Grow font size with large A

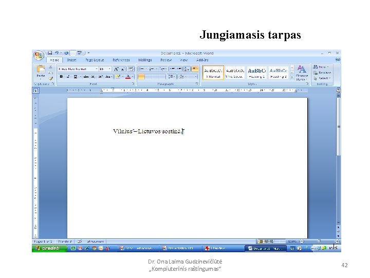[x=116, y=69]
